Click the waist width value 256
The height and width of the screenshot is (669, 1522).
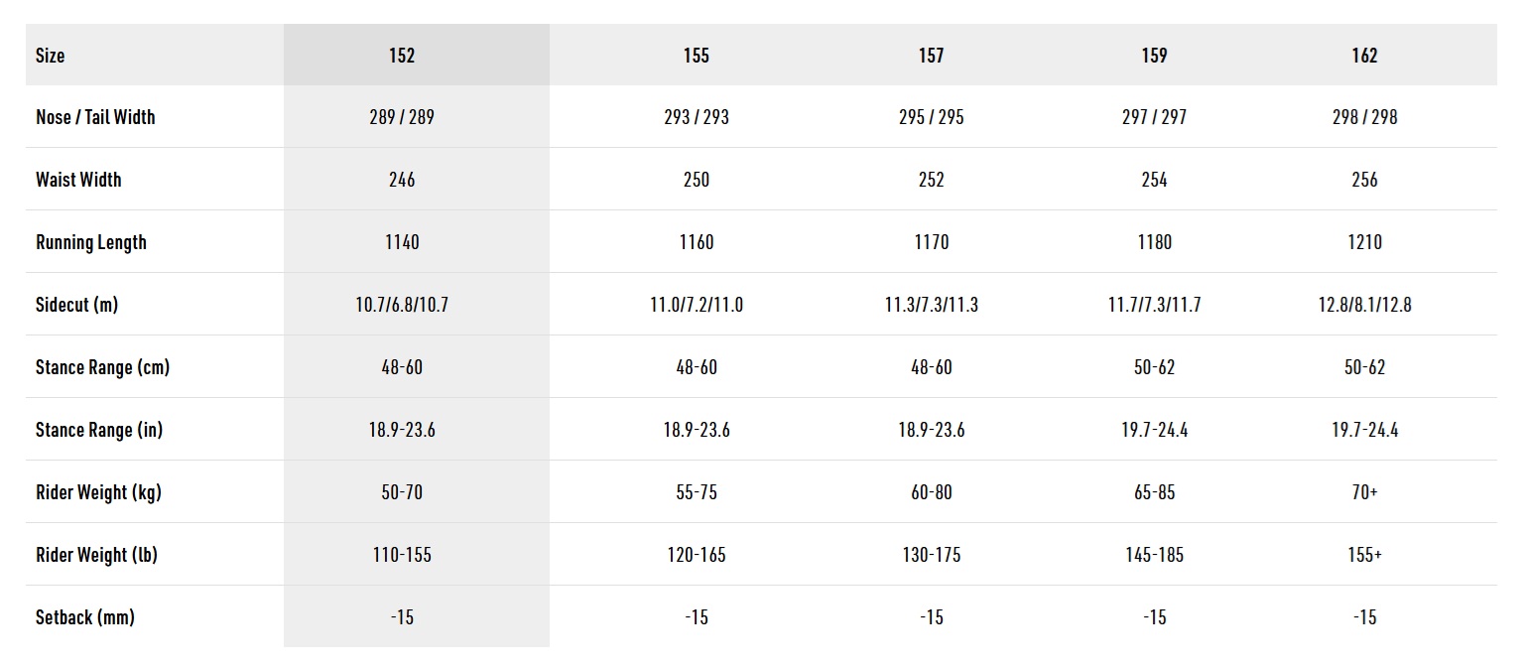pos(1364,180)
